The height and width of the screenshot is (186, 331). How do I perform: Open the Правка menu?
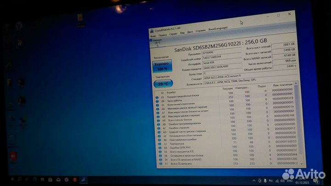tap(163, 35)
